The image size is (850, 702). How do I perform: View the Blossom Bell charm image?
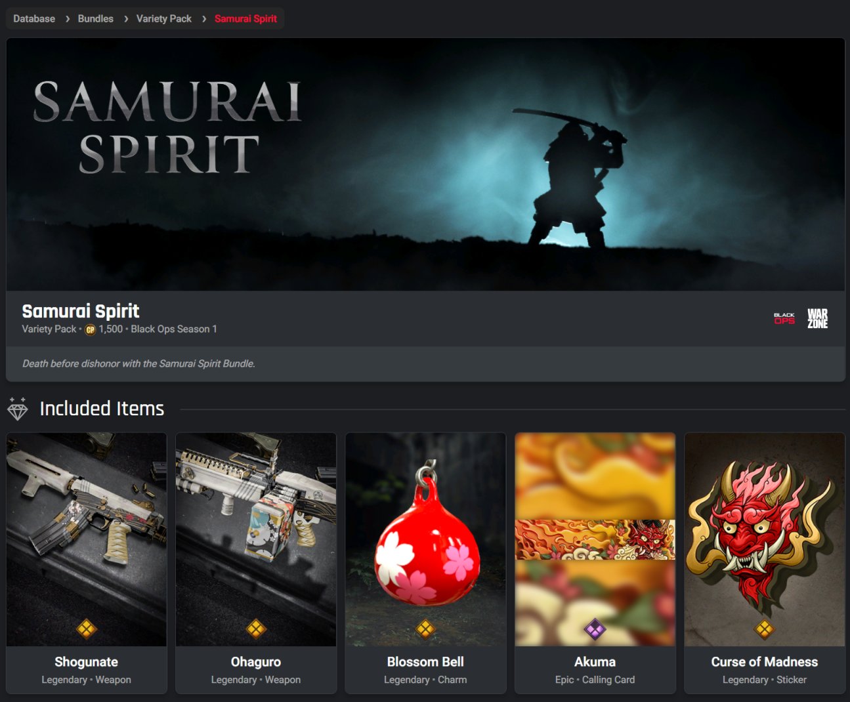coord(425,539)
